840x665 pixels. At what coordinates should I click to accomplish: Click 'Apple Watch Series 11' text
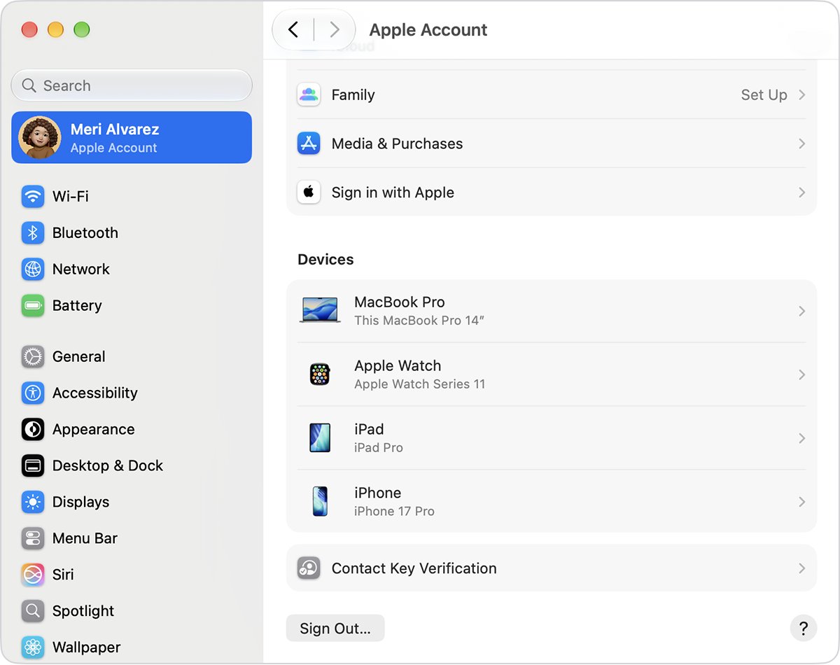tap(419, 384)
